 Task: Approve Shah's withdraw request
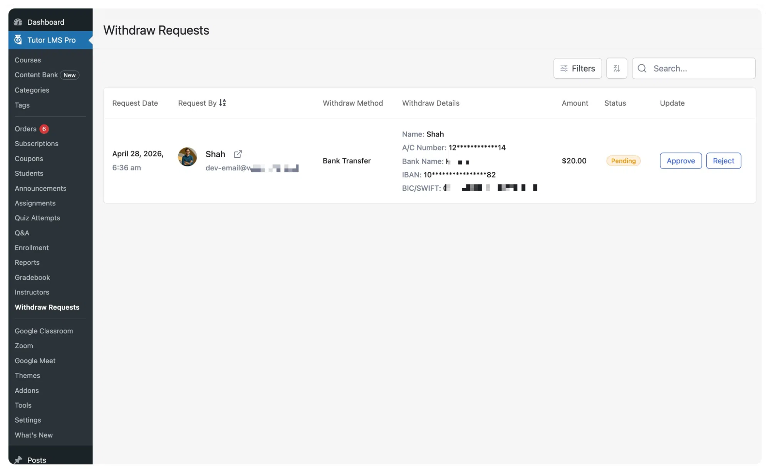pos(681,161)
